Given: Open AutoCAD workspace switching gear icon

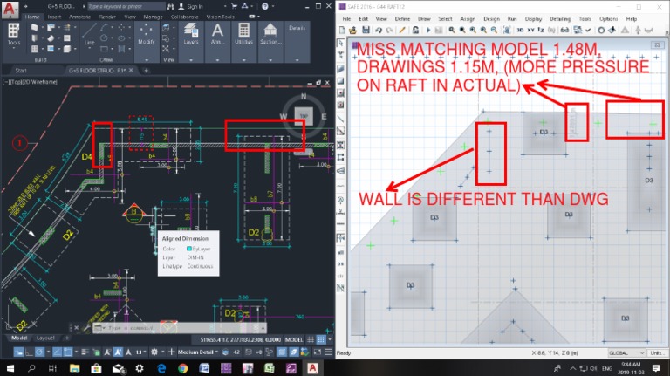Looking at the screenshot, I should tap(154, 352).
